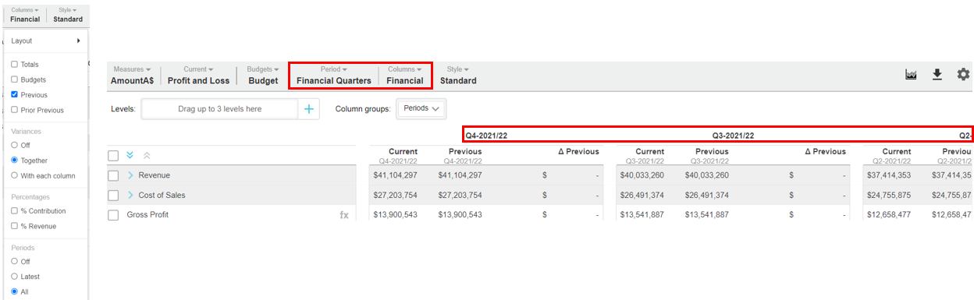
Task: Select Variances Off radio button
Action: click(x=14, y=145)
